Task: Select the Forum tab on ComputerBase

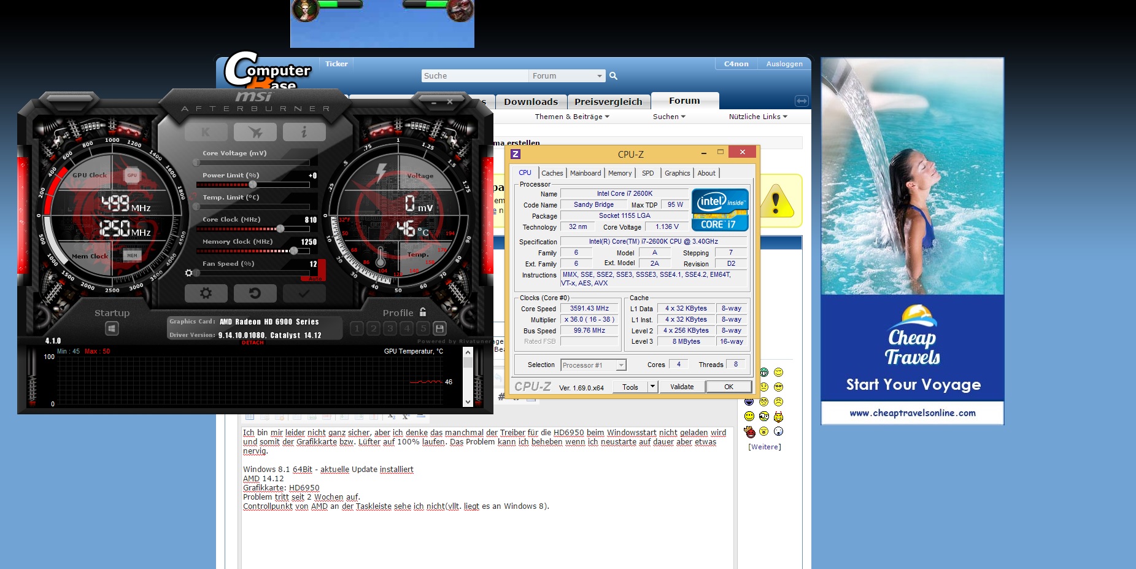Action: click(684, 101)
